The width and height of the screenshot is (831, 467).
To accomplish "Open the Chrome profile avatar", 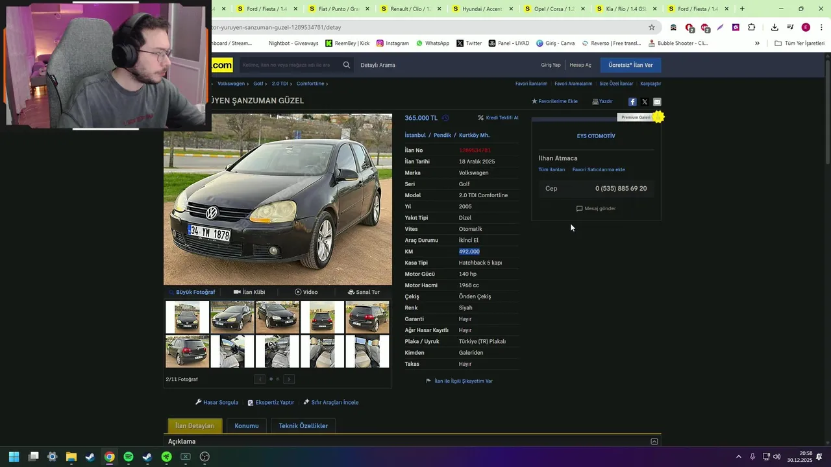I will tap(806, 27).
